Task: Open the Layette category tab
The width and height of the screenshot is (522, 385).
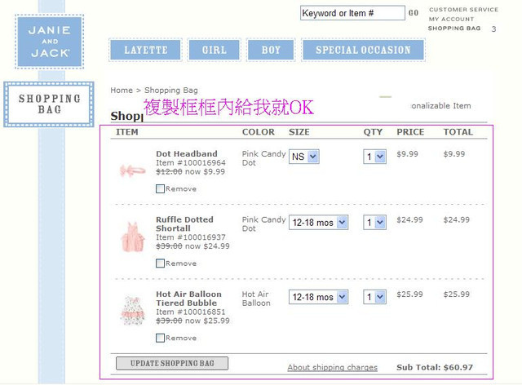Action: [x=145, y=50]
